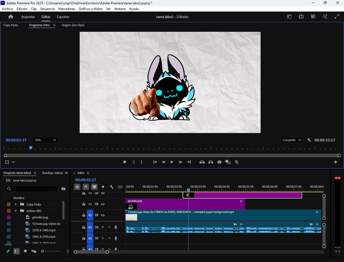Mark Out point in Program monitor
Screen dimensions: 344x262
(x=141, y=162)
